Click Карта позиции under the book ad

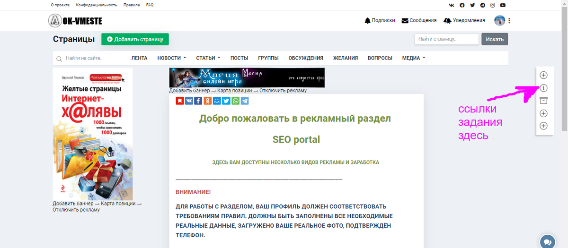tap(119, 204)
